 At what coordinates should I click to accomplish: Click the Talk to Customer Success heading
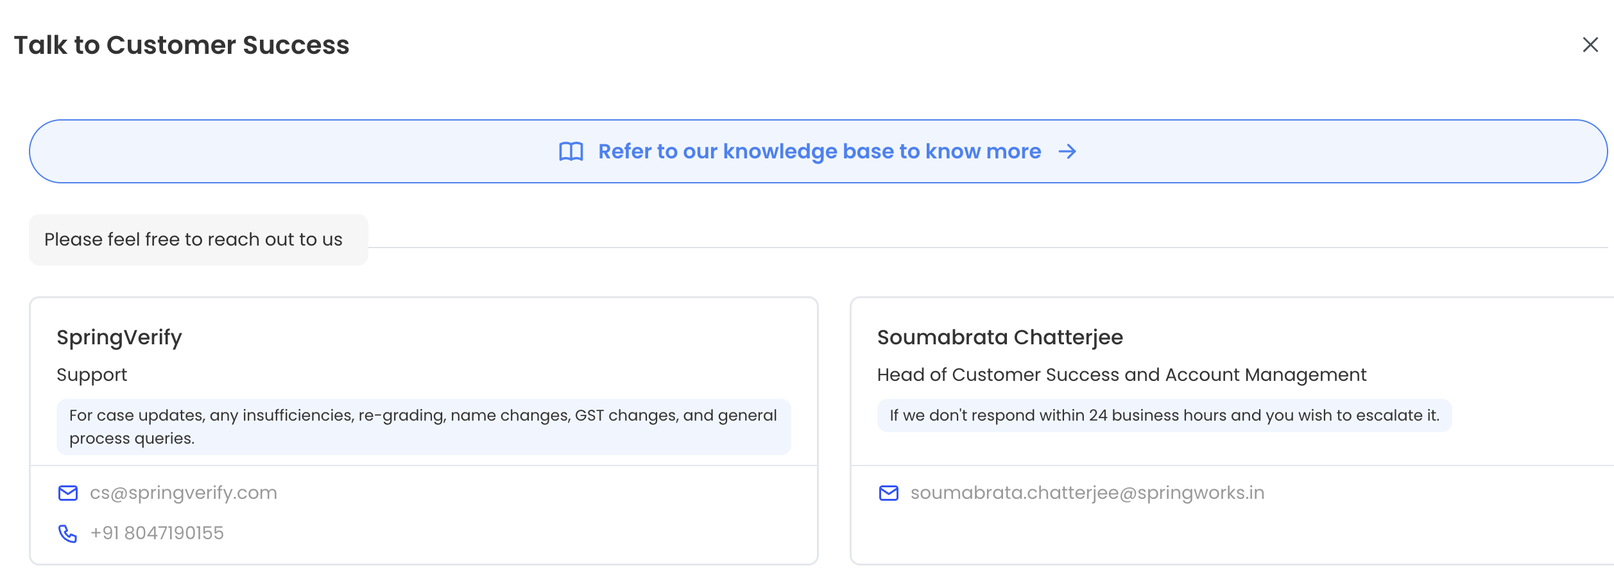[182, 45]
